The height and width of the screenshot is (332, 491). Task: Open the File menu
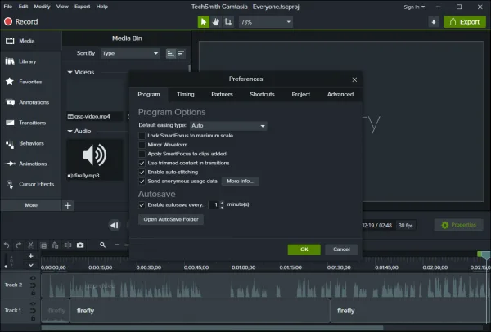(8, 7)
